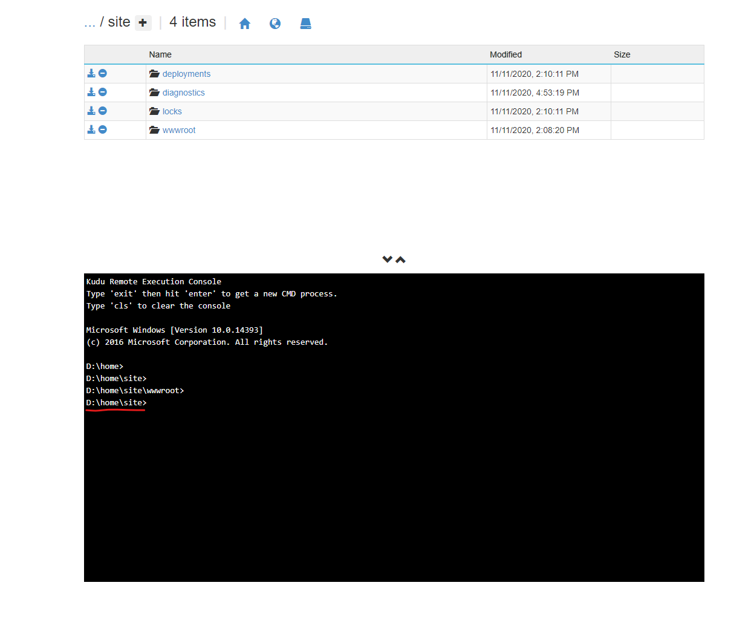Delete the wwwroot folder
The width and height of the screenshot is (754, 620).
click(x=103, y=129)
